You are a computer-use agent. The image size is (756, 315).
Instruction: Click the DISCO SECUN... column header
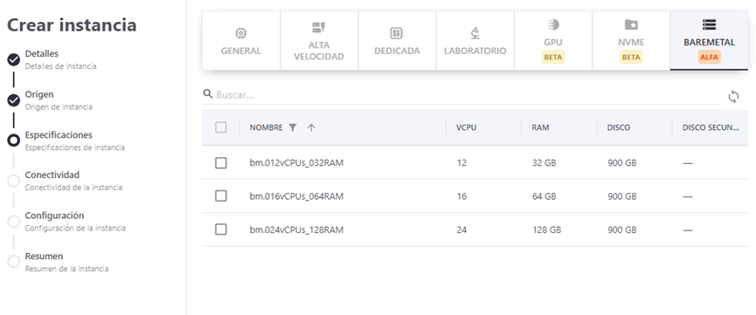[x=711, y=127]
